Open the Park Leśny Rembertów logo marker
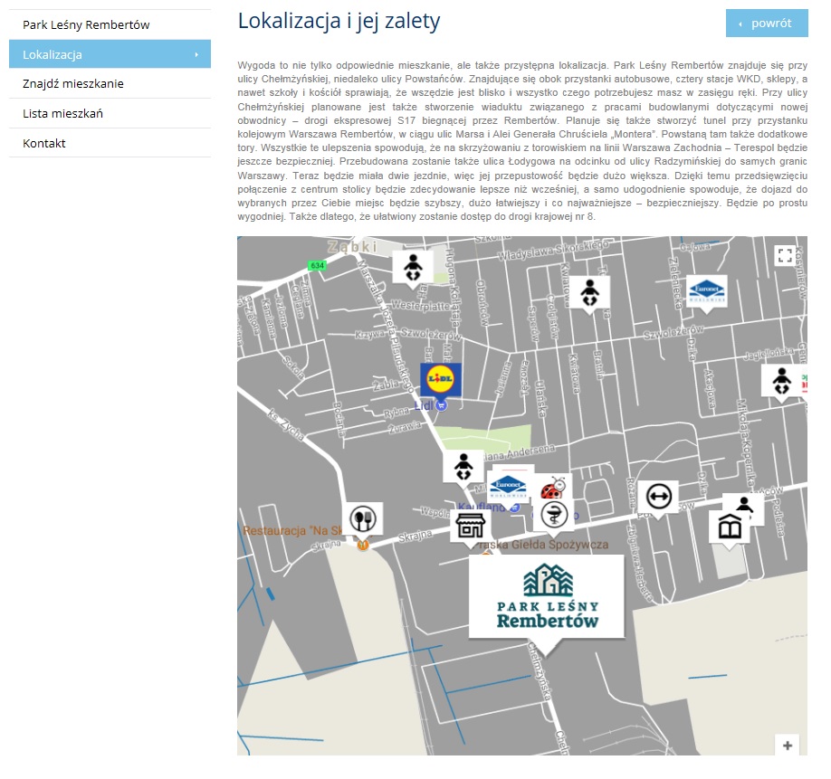This screenshot has width=831, height=779. 547,598
